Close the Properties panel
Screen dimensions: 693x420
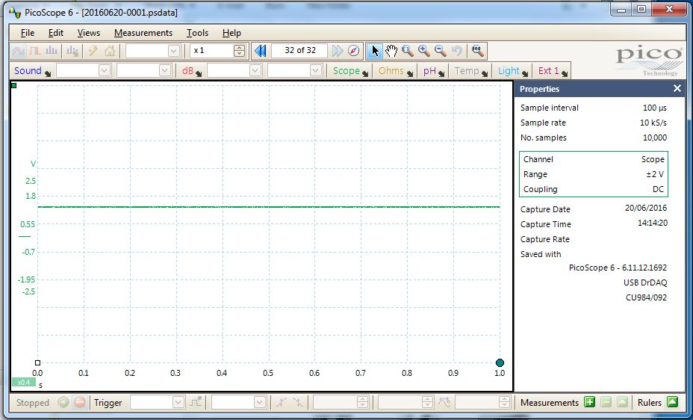(677, 89)
